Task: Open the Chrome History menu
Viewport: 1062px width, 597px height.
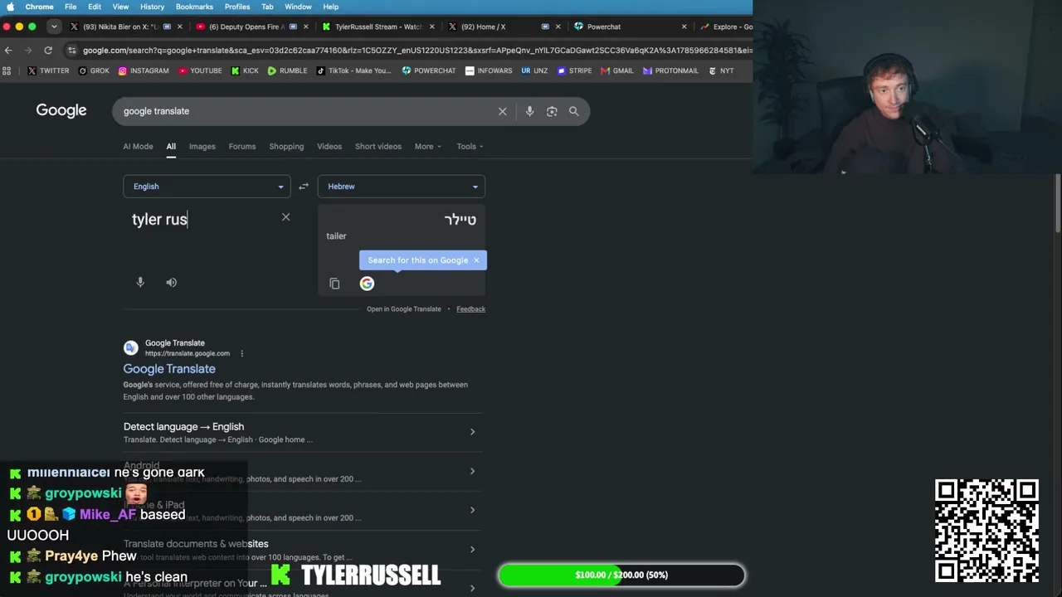Action: pyautogui.click(x=152, y=7)
